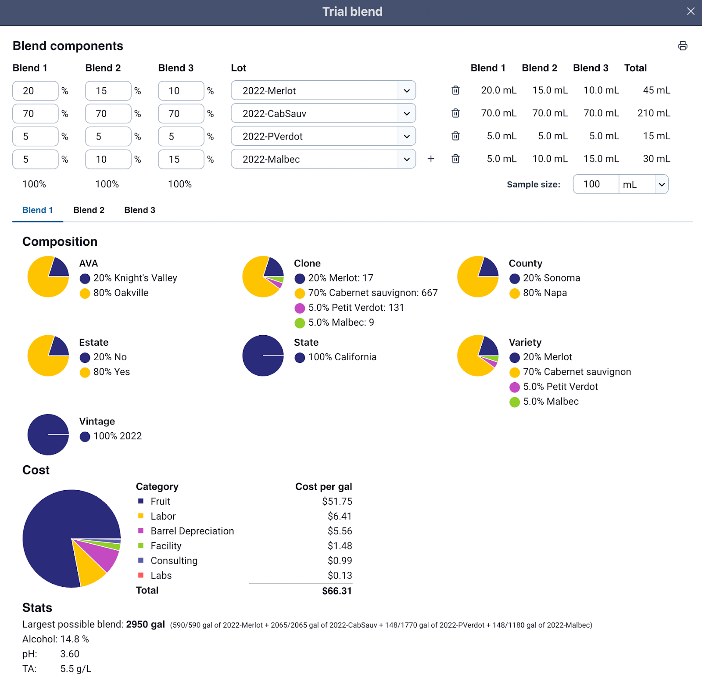Delete the 2022-CabSauv lot row
The image size is (702, 678).
coord(455,113)
